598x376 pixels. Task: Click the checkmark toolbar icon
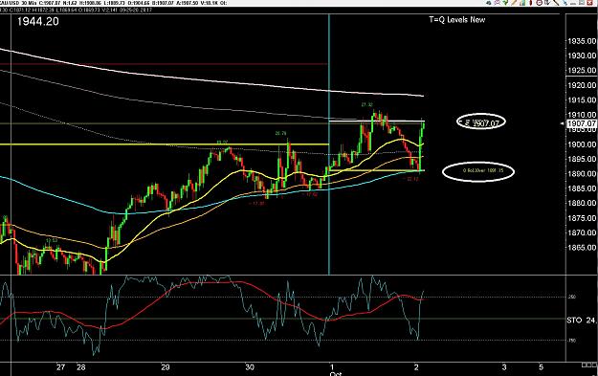pyautogui.click(x=547, y=3)
